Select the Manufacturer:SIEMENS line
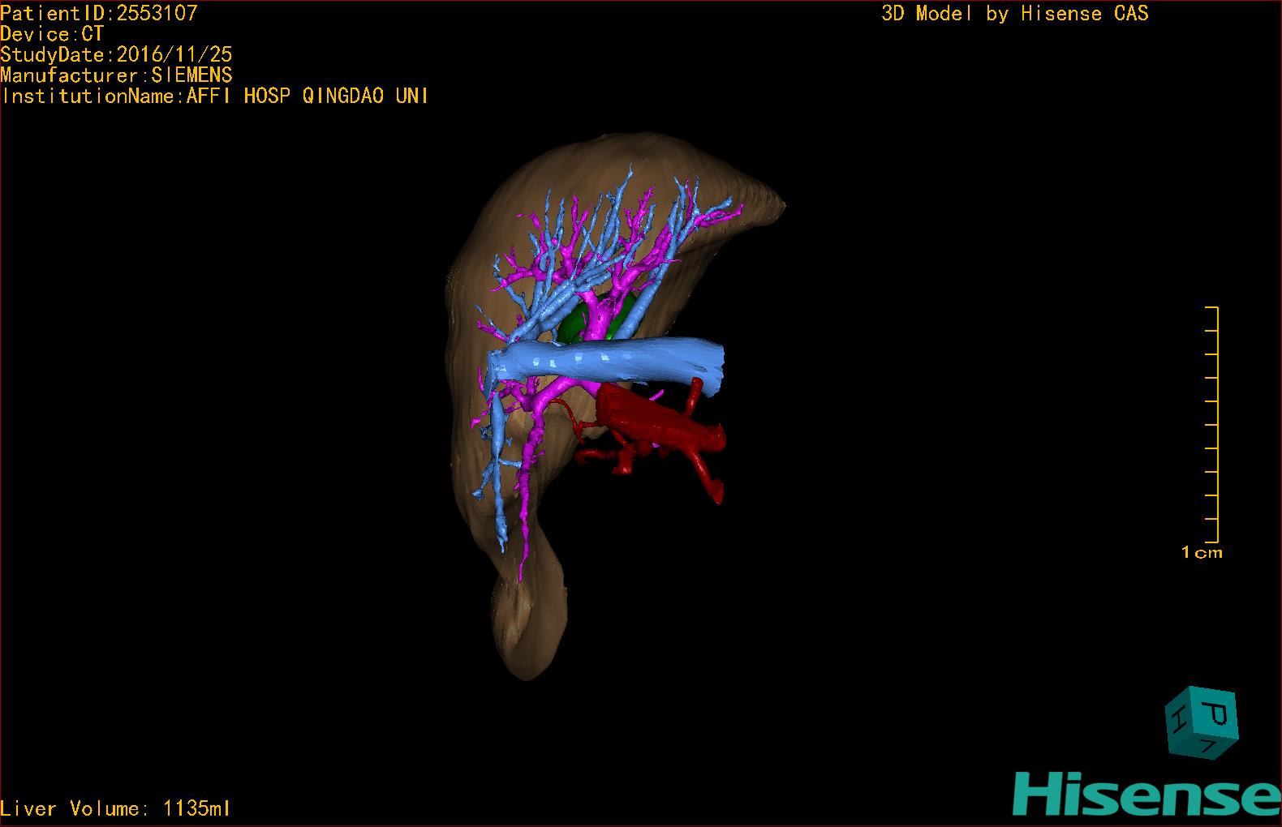 tap(117, 75)
